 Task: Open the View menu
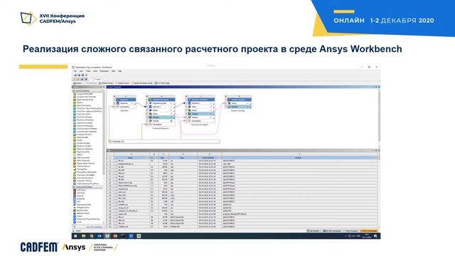tap(82, 71)
